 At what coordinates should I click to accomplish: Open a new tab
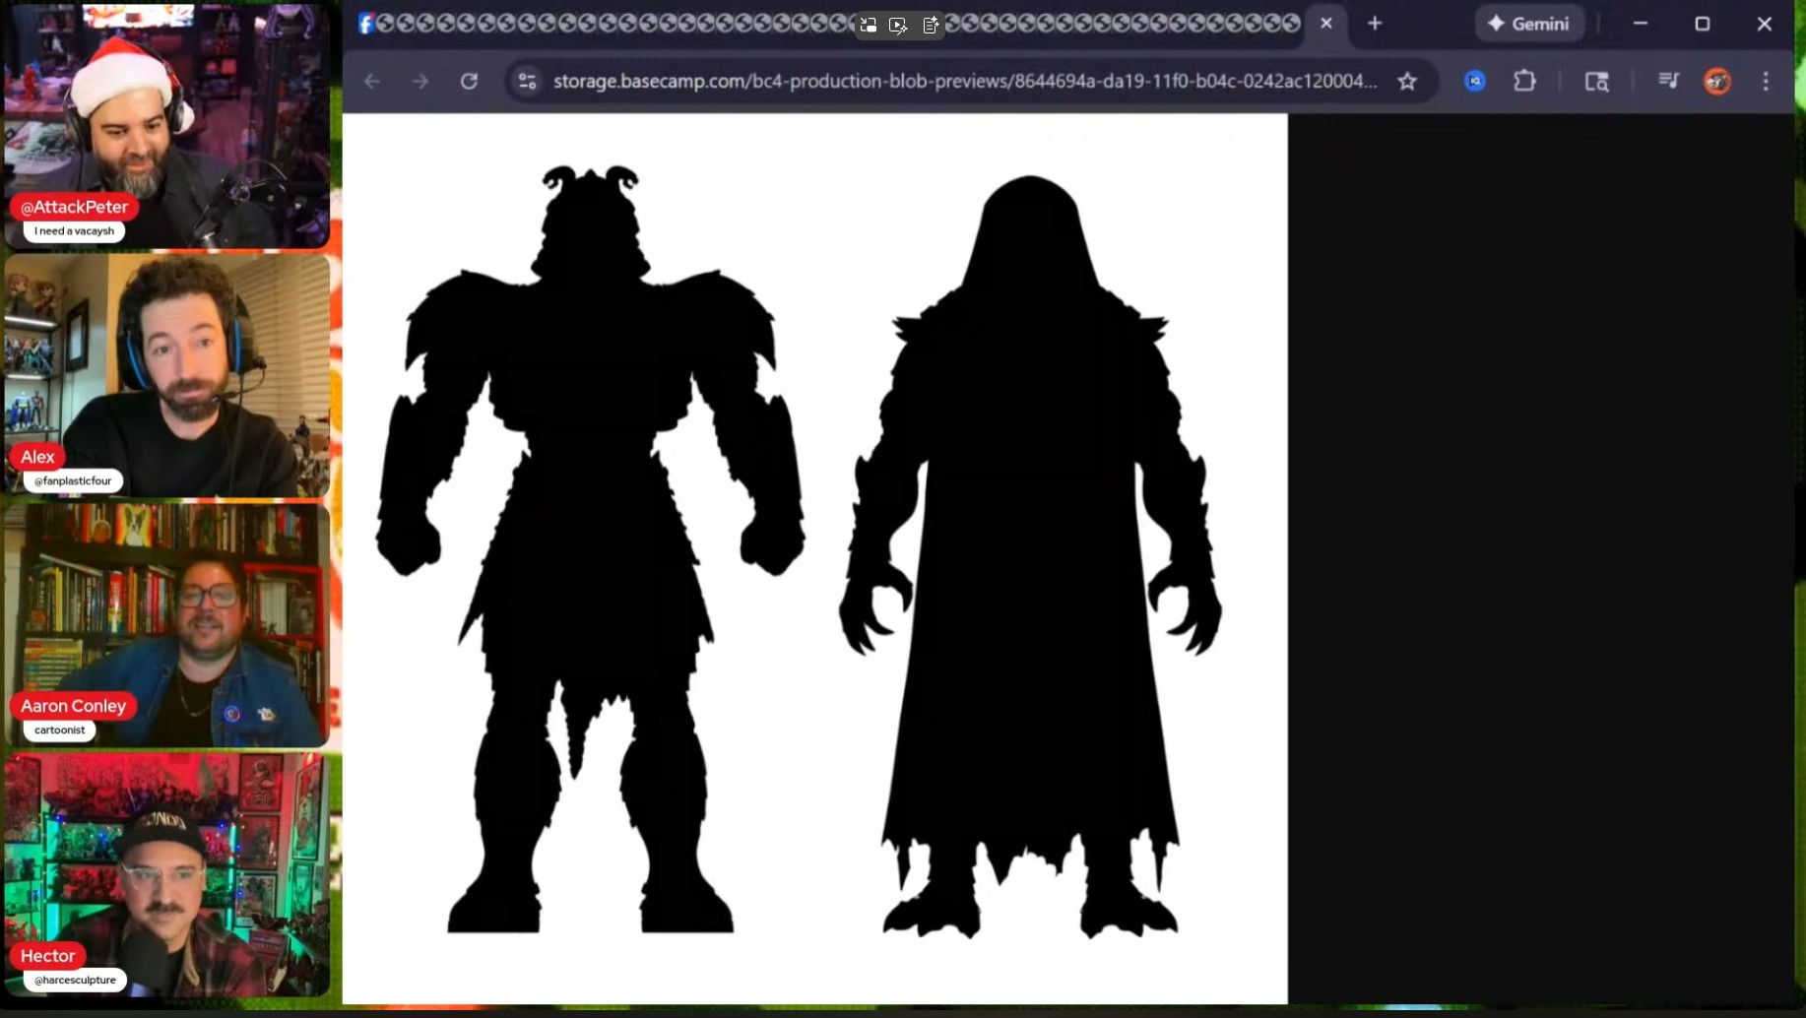click(1375, 24)
